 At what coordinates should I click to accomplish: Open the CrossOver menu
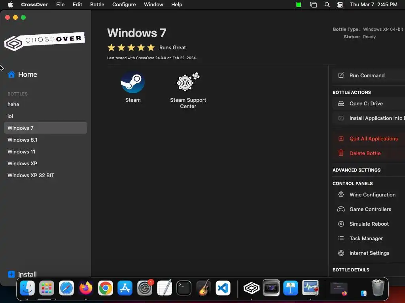(x=34, y=4)
